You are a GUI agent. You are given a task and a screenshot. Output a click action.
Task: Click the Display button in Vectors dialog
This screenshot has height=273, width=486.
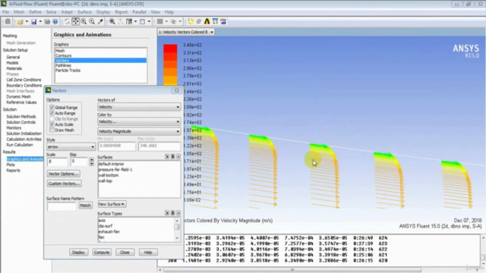[x=78, y=253]
